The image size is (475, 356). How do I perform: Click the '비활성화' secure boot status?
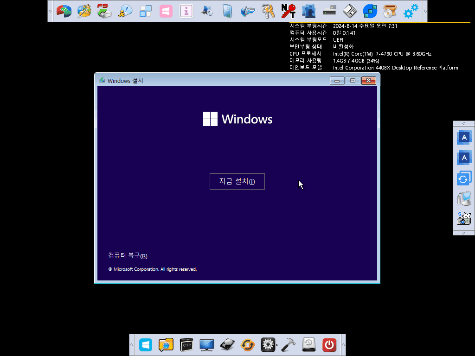point(343,47)
